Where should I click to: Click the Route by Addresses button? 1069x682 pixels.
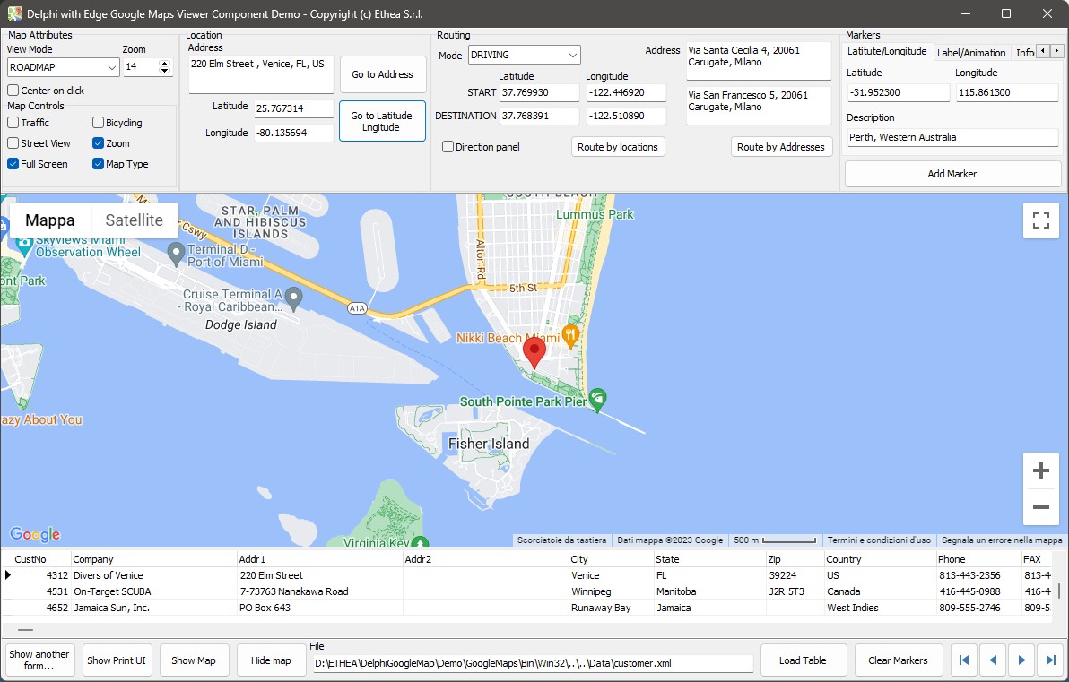[780, 146]
